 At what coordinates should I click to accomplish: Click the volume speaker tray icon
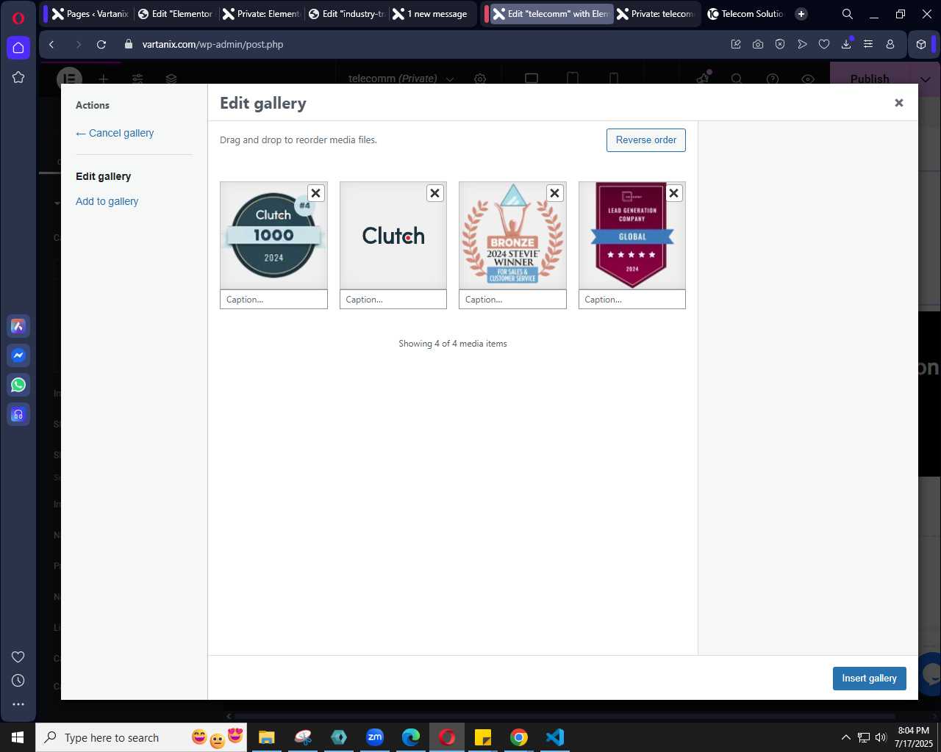click(881, 737)
